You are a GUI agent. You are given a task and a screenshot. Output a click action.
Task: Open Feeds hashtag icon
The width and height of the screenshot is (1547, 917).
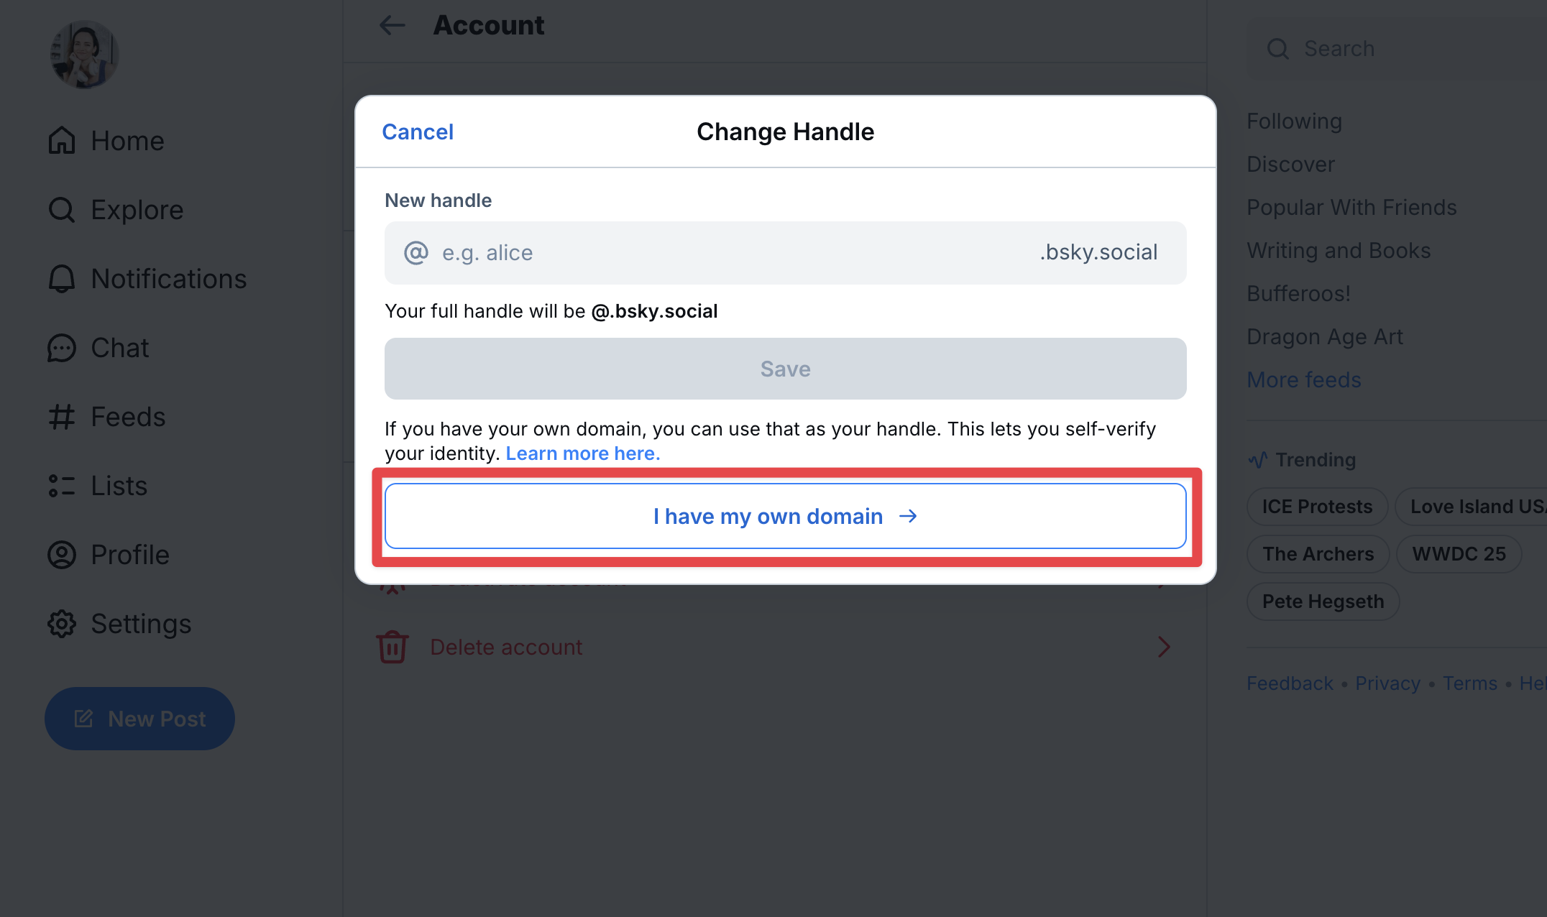pos(62,417)
